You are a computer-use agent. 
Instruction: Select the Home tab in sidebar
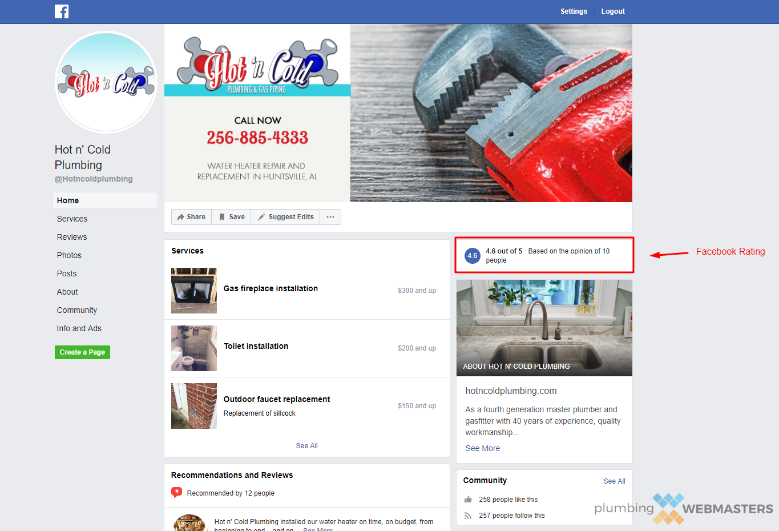[105, 200]
